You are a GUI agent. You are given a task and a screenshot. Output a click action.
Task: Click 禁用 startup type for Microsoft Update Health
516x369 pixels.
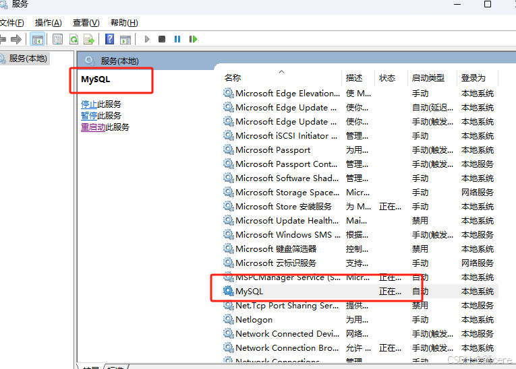click(x=420, y=220)
